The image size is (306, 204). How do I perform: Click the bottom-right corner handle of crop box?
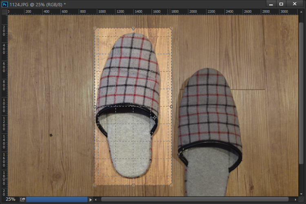171,185
